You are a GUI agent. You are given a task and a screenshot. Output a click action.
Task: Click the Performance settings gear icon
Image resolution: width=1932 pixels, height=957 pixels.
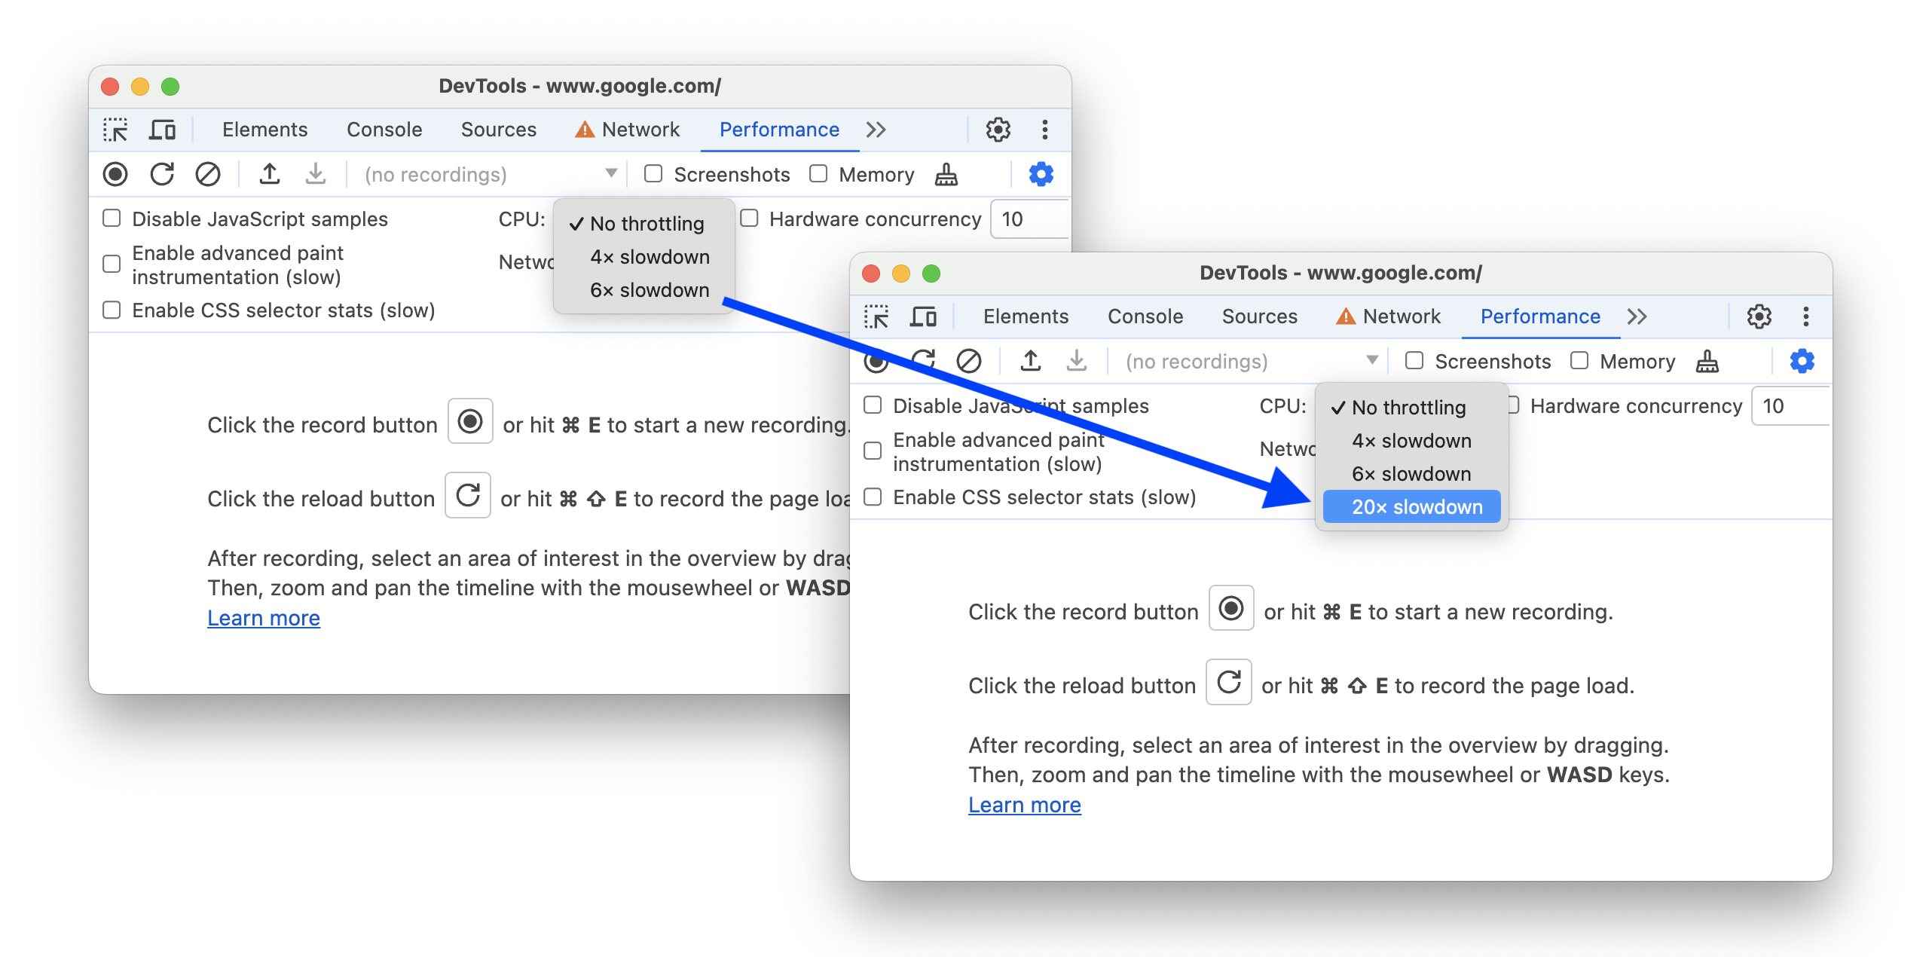[1802, 361]
